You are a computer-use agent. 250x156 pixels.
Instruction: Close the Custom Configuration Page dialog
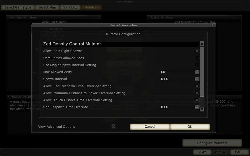coord(212,25)
